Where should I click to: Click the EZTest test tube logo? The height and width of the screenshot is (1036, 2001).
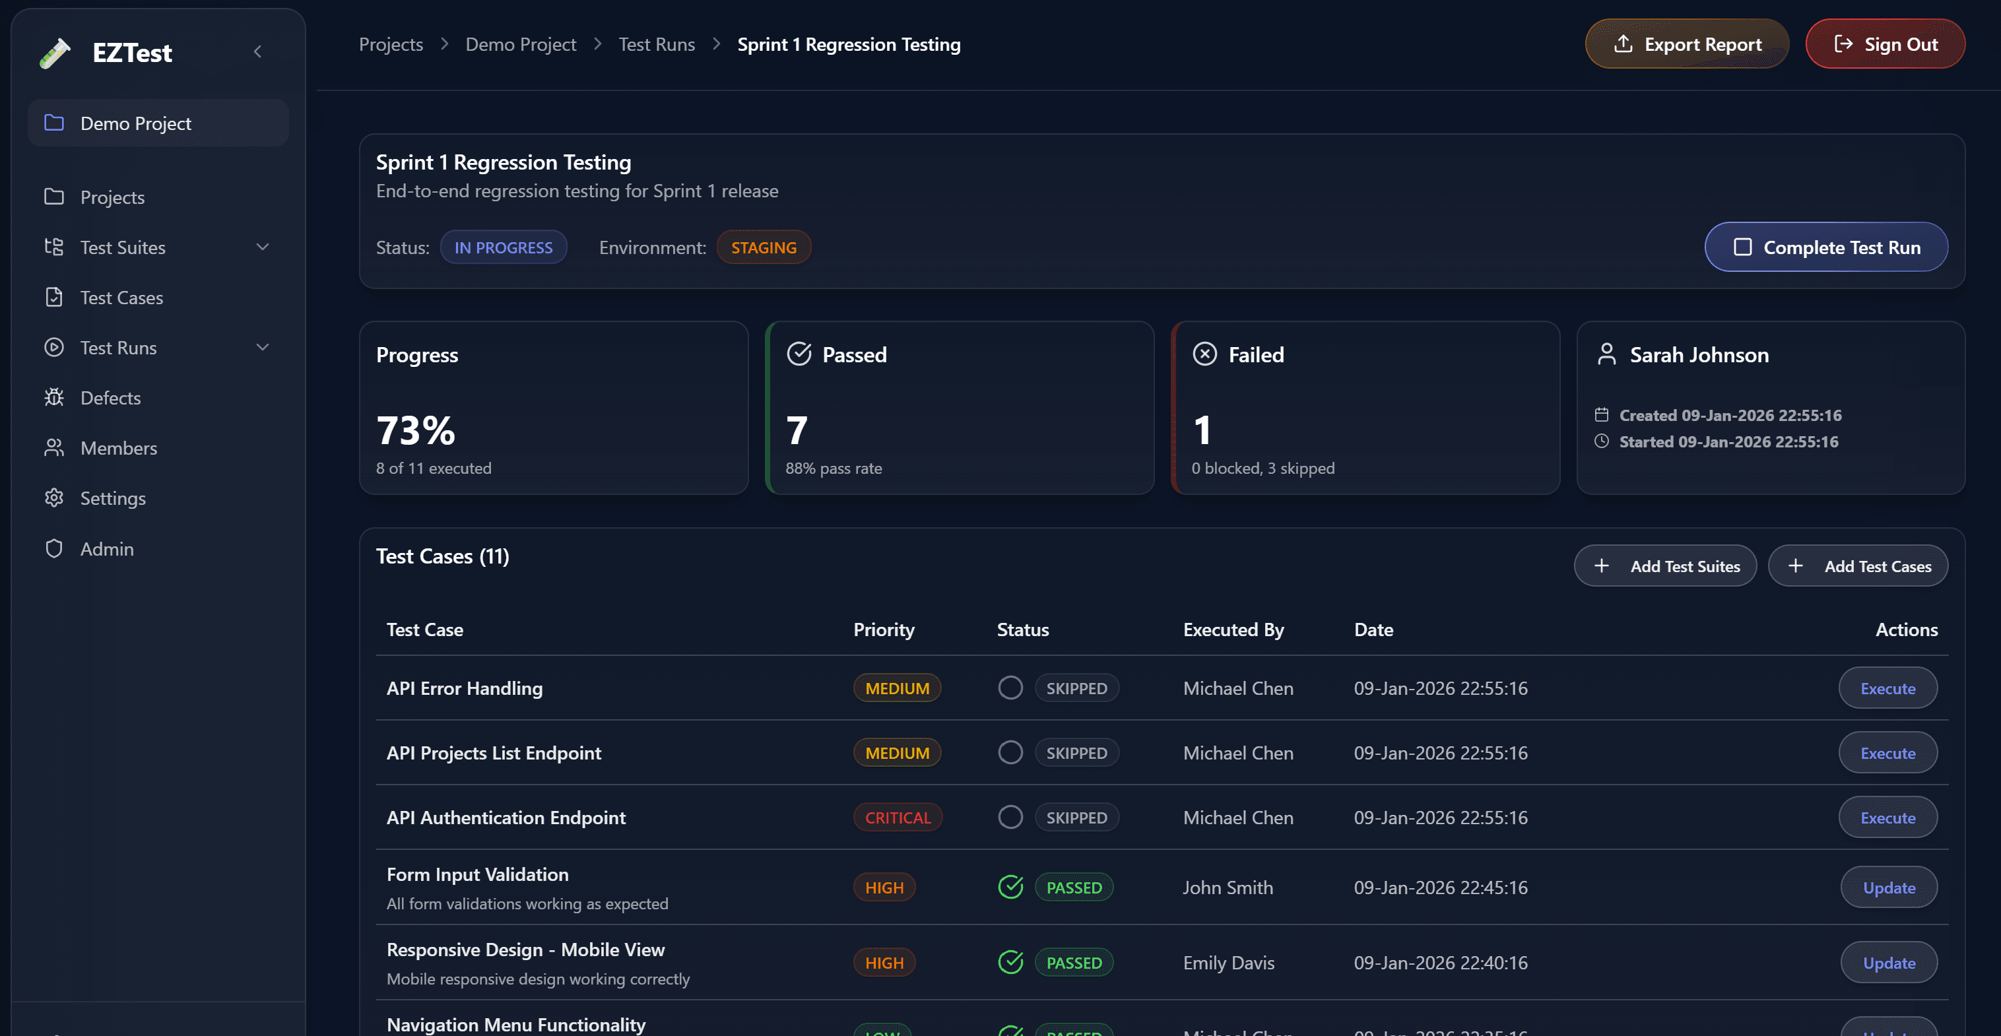pyautogui.click(x=53, y=53)
